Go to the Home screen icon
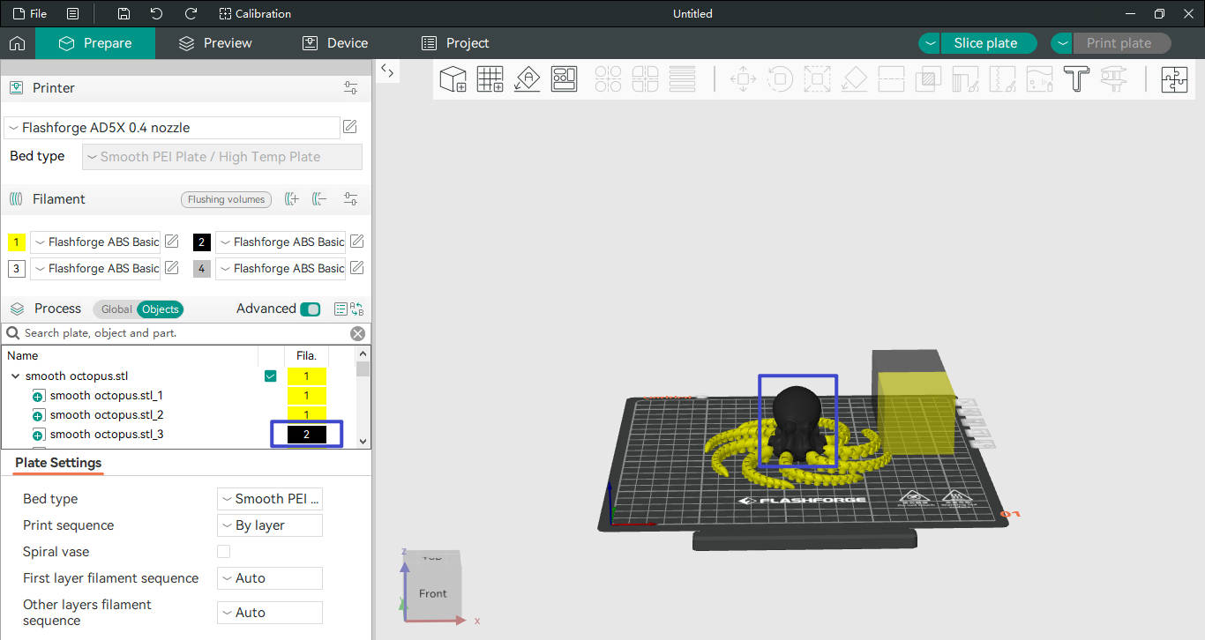This screenshot has width=1205, height=640. pyautogui.click(x=17, y=43)
